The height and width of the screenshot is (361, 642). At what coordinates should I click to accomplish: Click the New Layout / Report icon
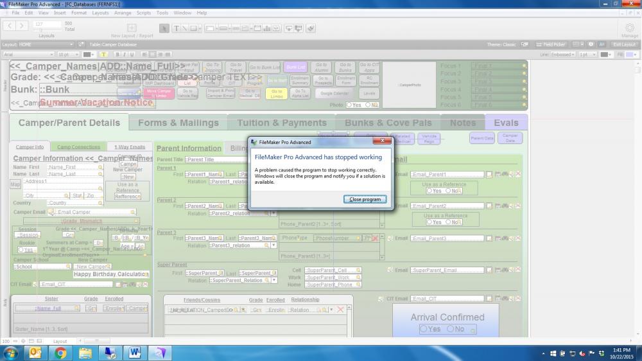(x=132, y=28)
